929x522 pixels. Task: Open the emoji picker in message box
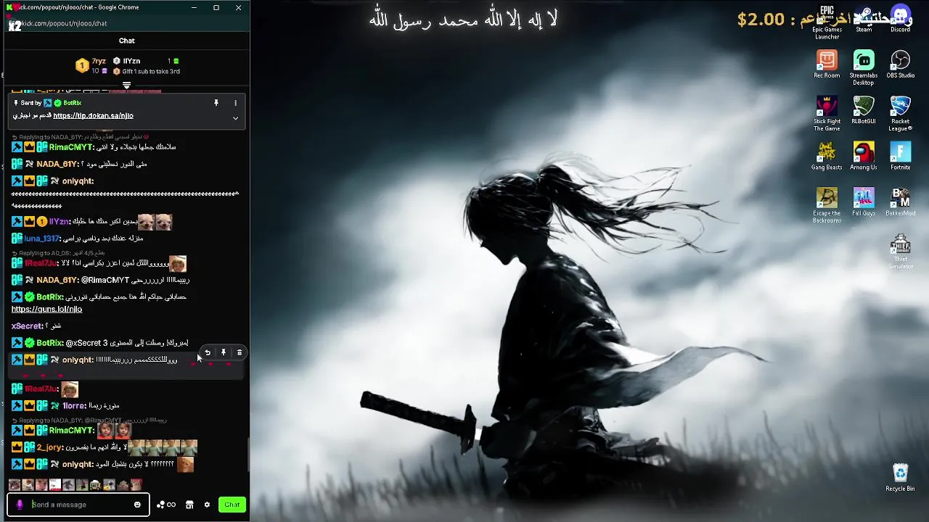[x=137, y=505]
